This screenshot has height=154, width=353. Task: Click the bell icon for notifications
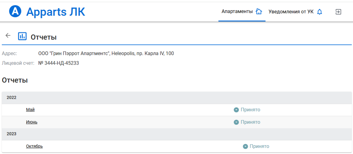click(x=319, y=12)
